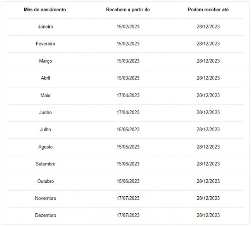This screenshot has height=226, width=251.
Task: Click the 'Recebem a partir de' header
Action: [x=128, y=10]
